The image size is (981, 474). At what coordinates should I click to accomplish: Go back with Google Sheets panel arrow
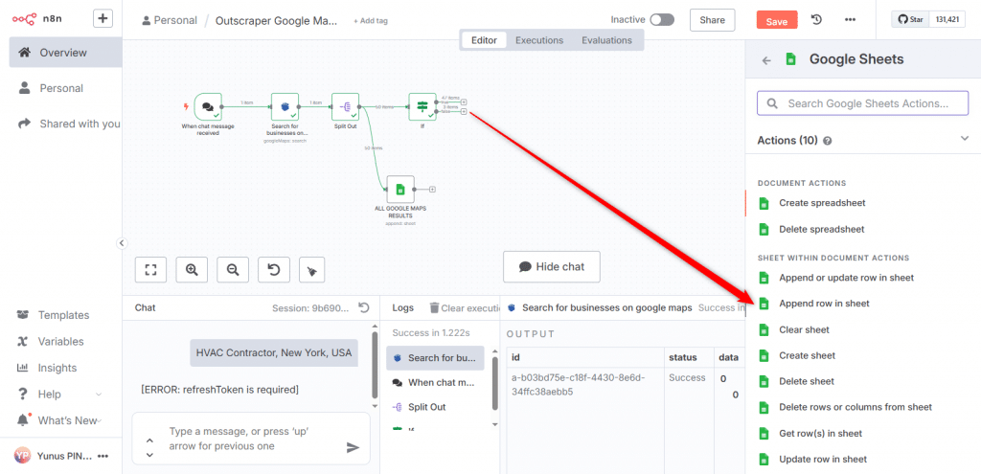766,60
